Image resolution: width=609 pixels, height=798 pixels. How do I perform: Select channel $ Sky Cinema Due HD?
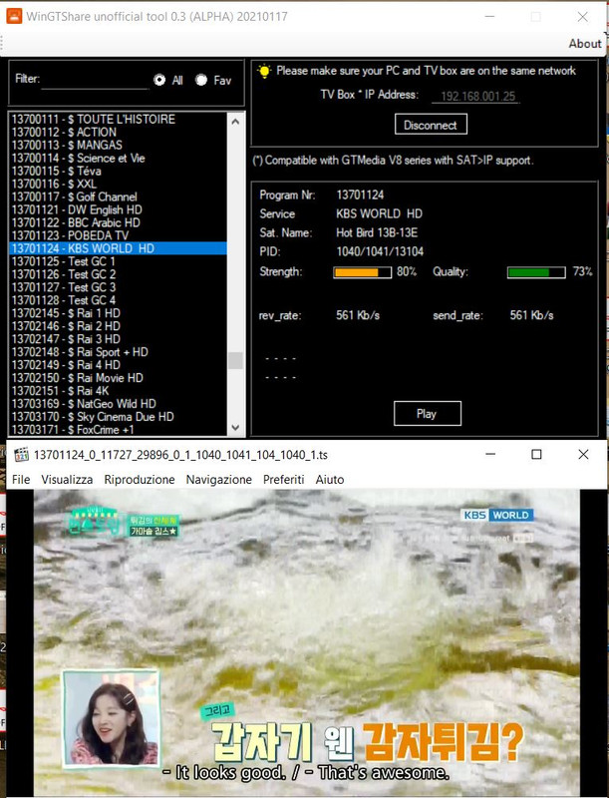[x=119, y=417]
